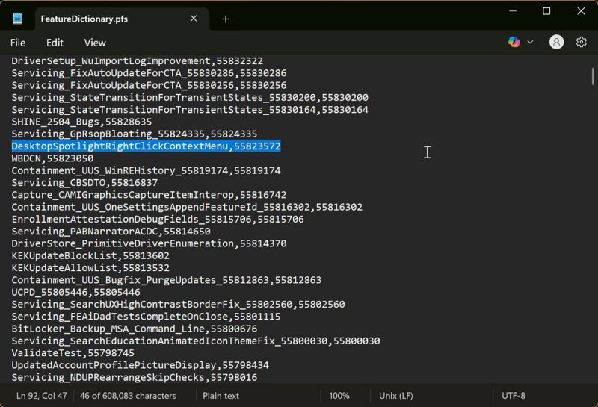Viewport: 598px width, 407px height.
Task: Click the Servicing_NDUPRearrangeSkipChecks line
Action: [135, 378]
